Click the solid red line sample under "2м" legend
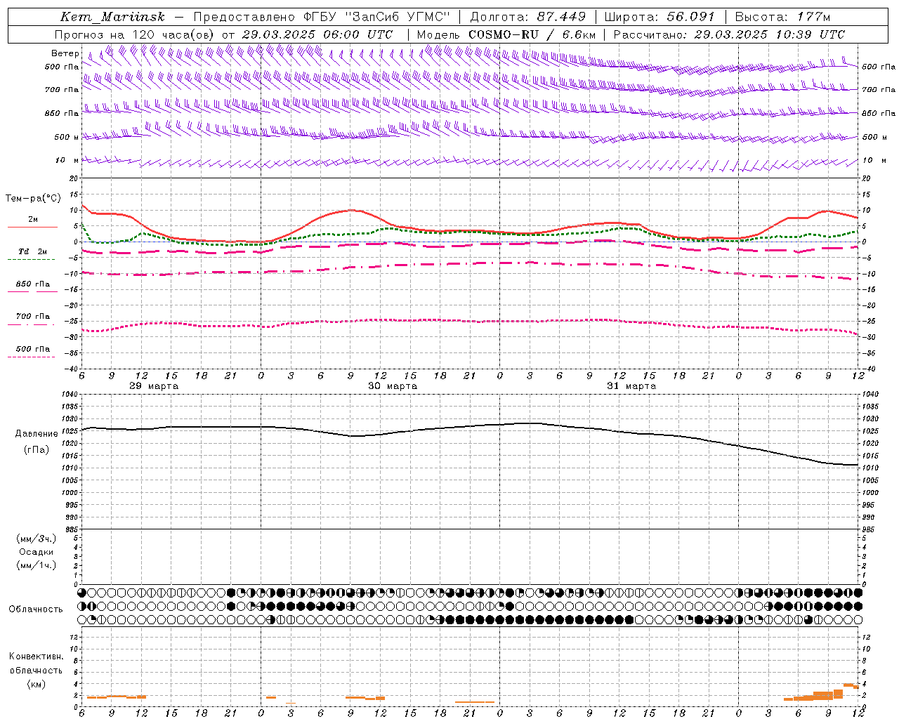 tap(33, 227)
